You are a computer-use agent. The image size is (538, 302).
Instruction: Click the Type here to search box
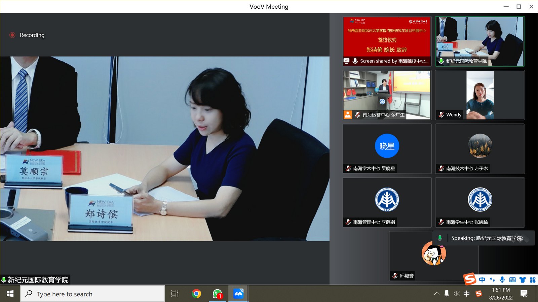pos(93,294)
